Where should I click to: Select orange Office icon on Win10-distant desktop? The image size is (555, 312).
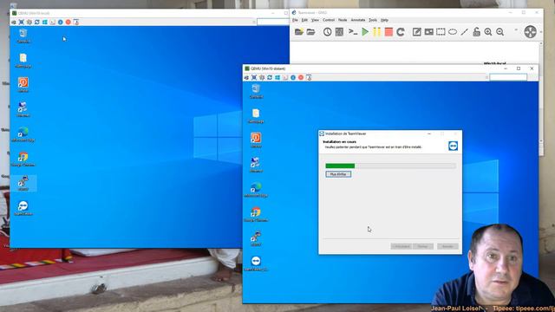pos(256,140)
